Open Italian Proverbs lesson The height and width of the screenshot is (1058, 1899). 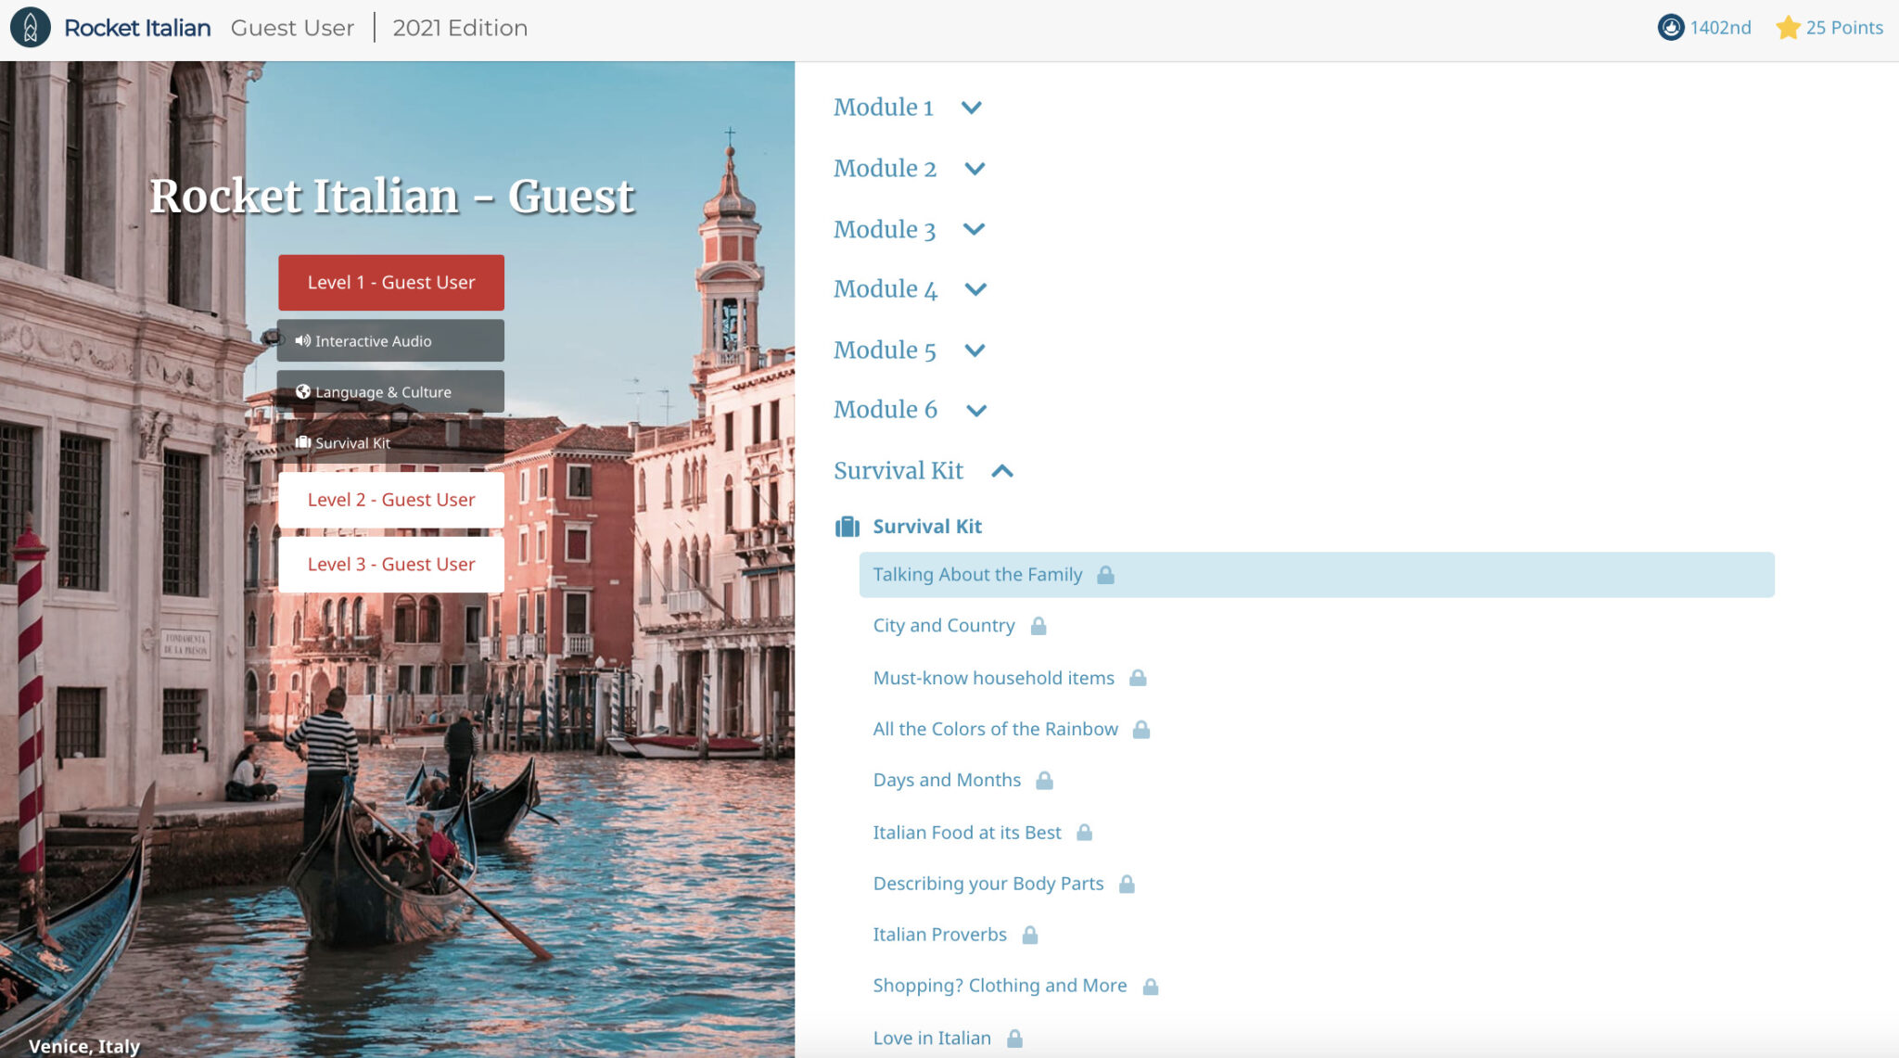(x=939, y=935)
